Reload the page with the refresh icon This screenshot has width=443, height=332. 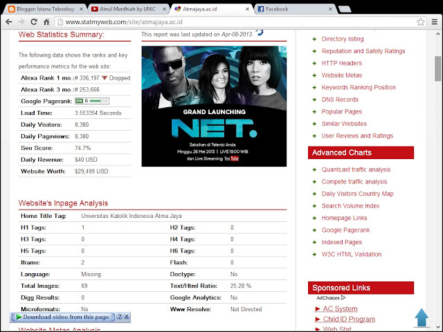click(x=34, y=22)
